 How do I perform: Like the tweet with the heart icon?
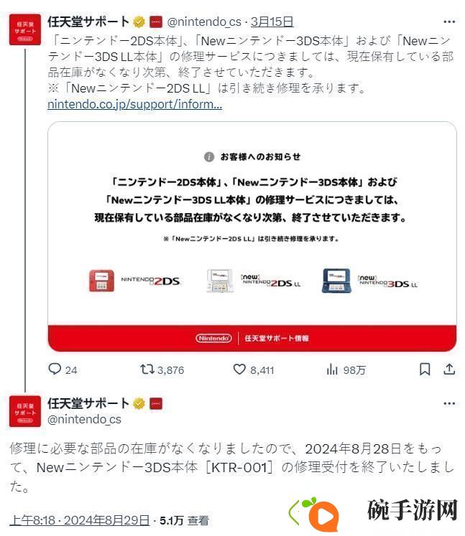click(x=239, y=370)
